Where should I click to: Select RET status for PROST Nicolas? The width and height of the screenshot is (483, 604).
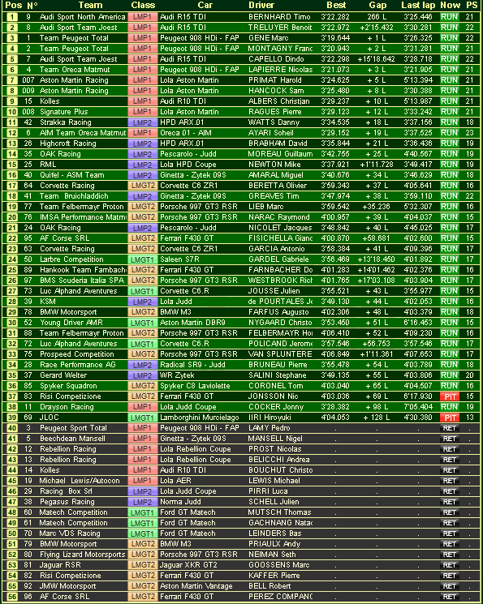tap(450, 449)
